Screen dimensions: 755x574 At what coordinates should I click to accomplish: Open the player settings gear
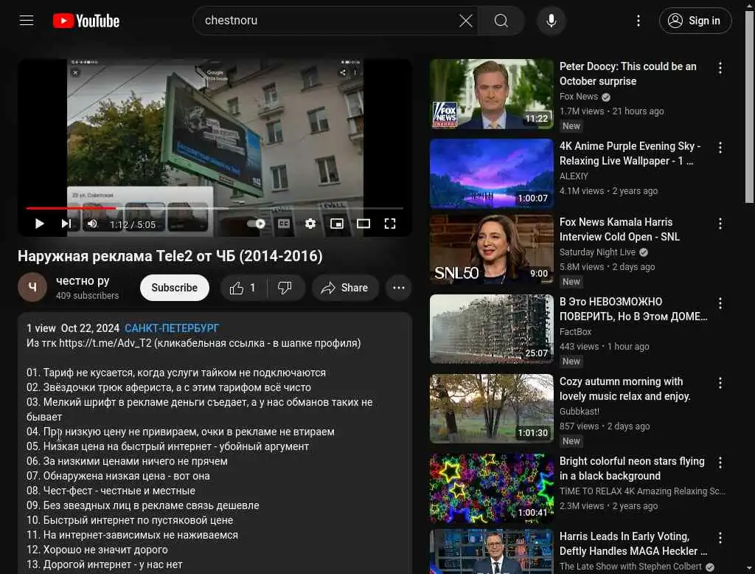310,224
